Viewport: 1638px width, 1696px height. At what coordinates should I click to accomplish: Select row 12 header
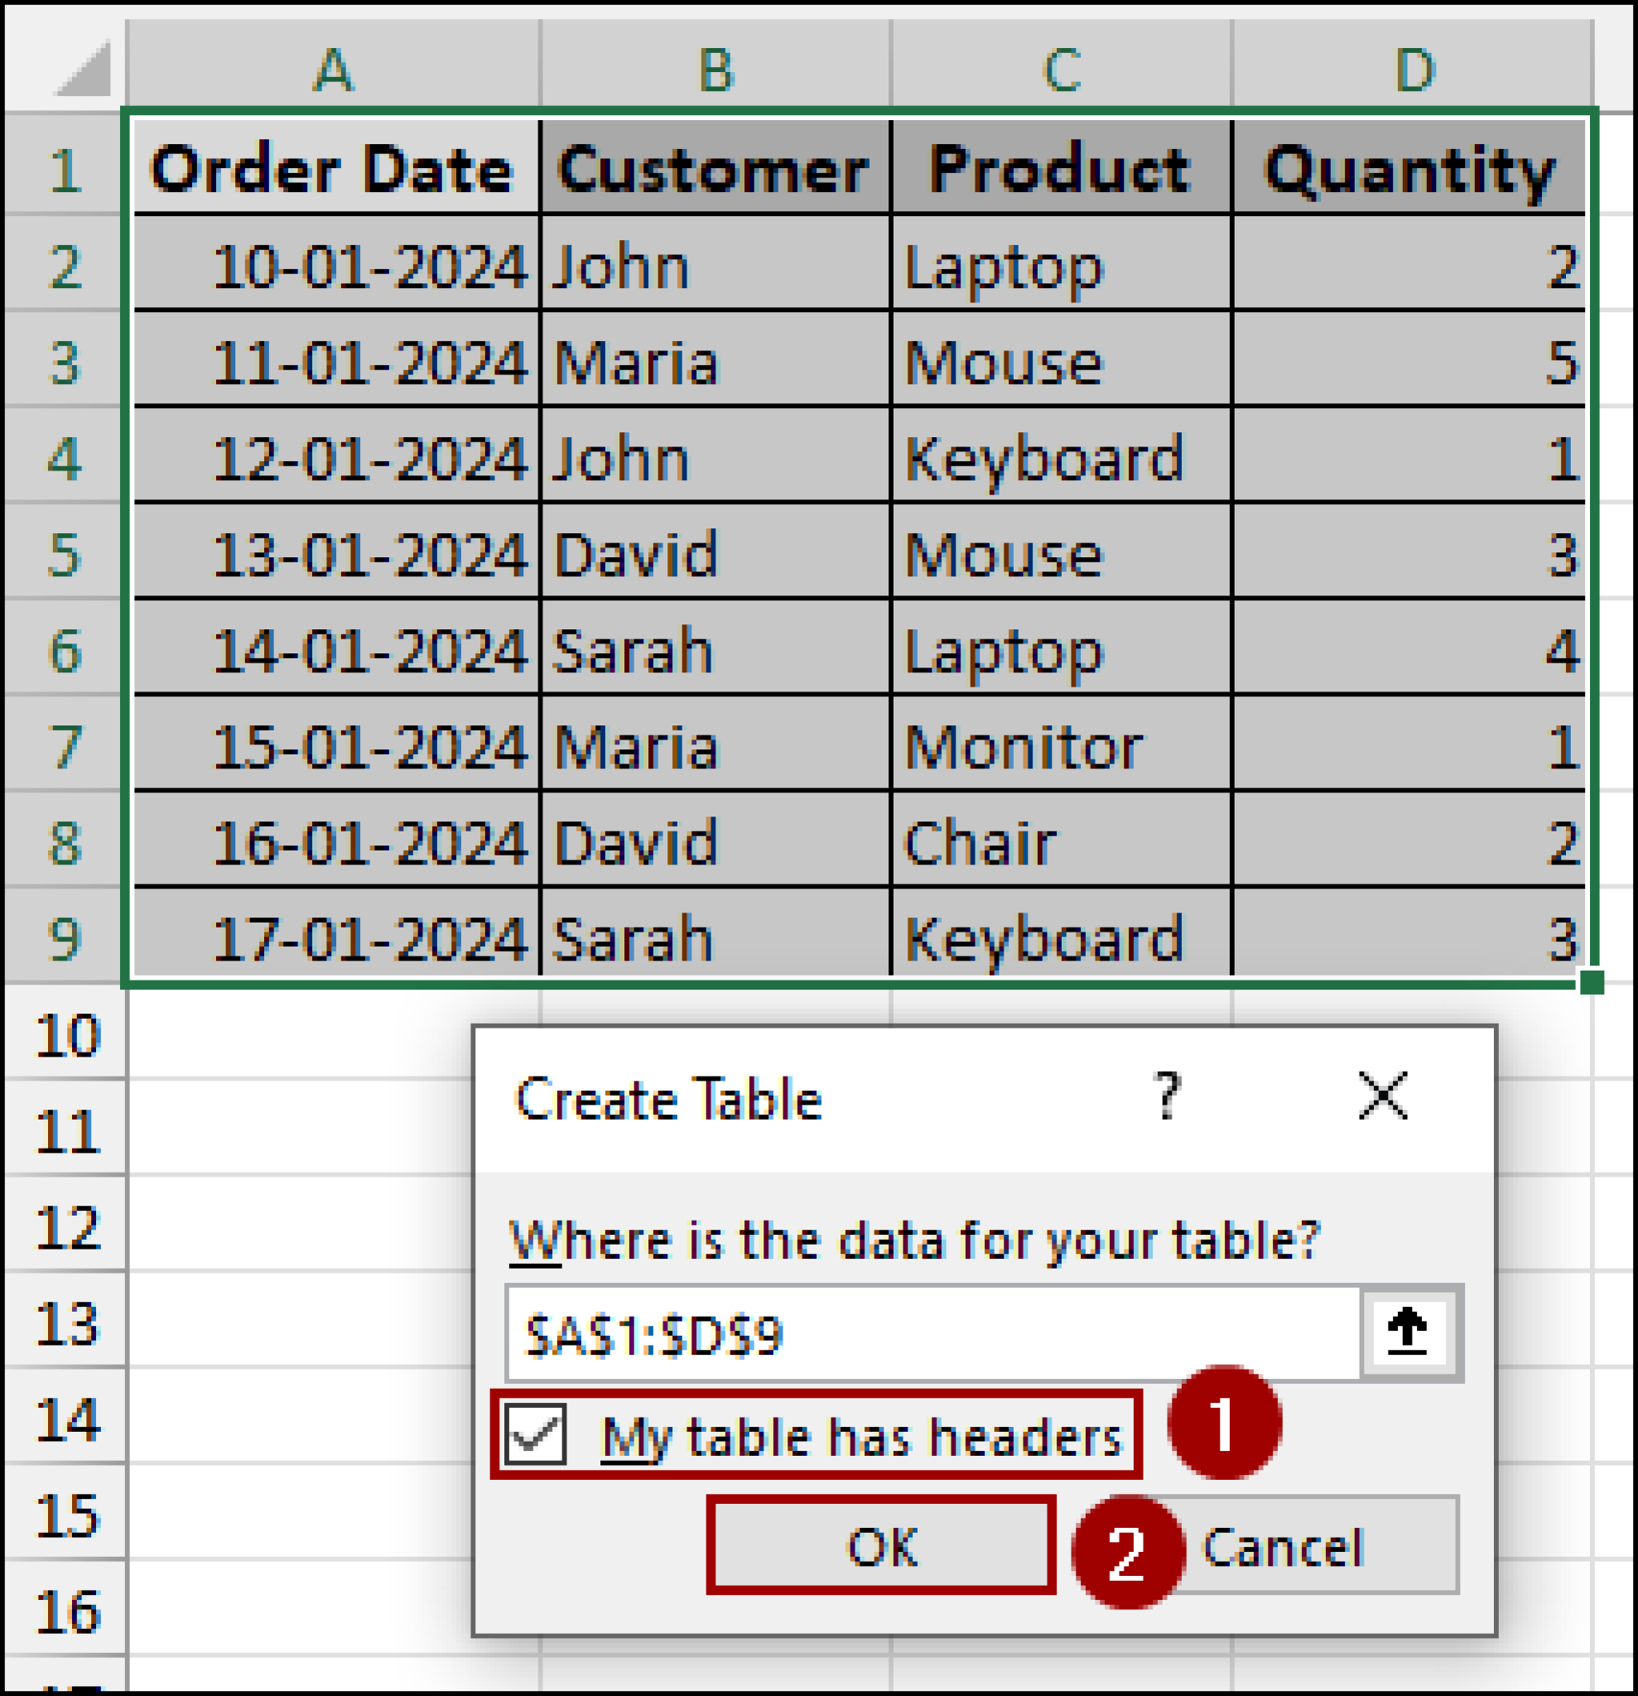click(66, 1227)
